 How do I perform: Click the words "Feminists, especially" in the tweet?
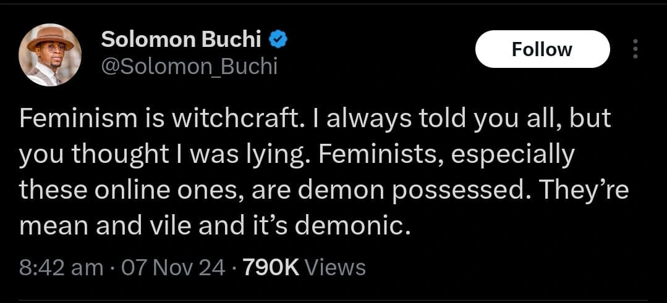[450, 155]
